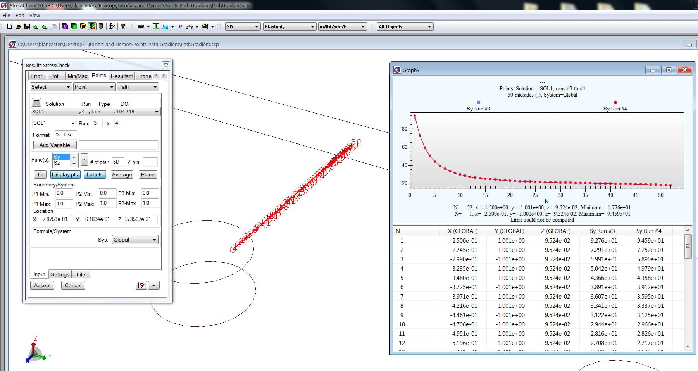Viewport: 698px width, 371px height.
Task: Toggle the Labels option
Action: (x=95, y=174)
